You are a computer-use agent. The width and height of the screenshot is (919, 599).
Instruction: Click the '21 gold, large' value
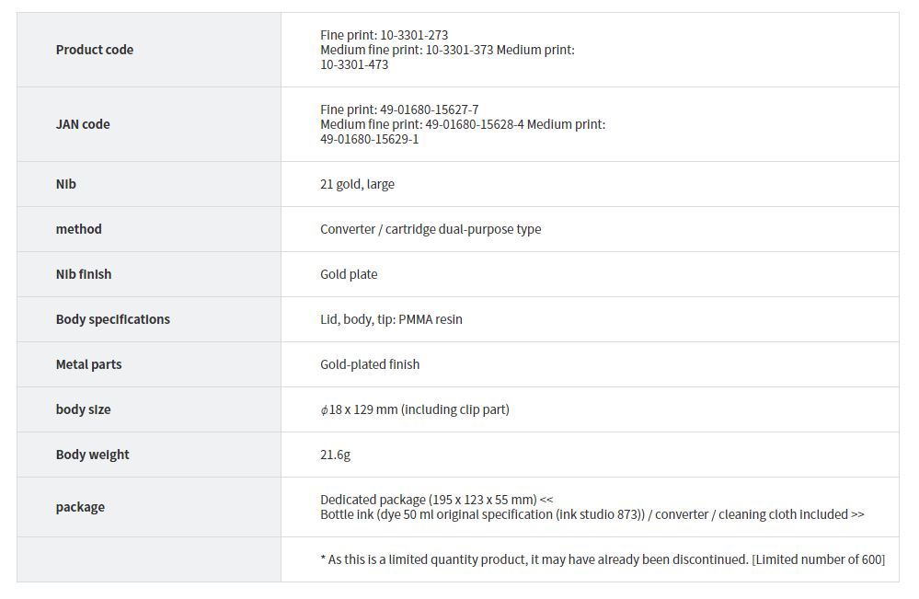pos(357,184)
